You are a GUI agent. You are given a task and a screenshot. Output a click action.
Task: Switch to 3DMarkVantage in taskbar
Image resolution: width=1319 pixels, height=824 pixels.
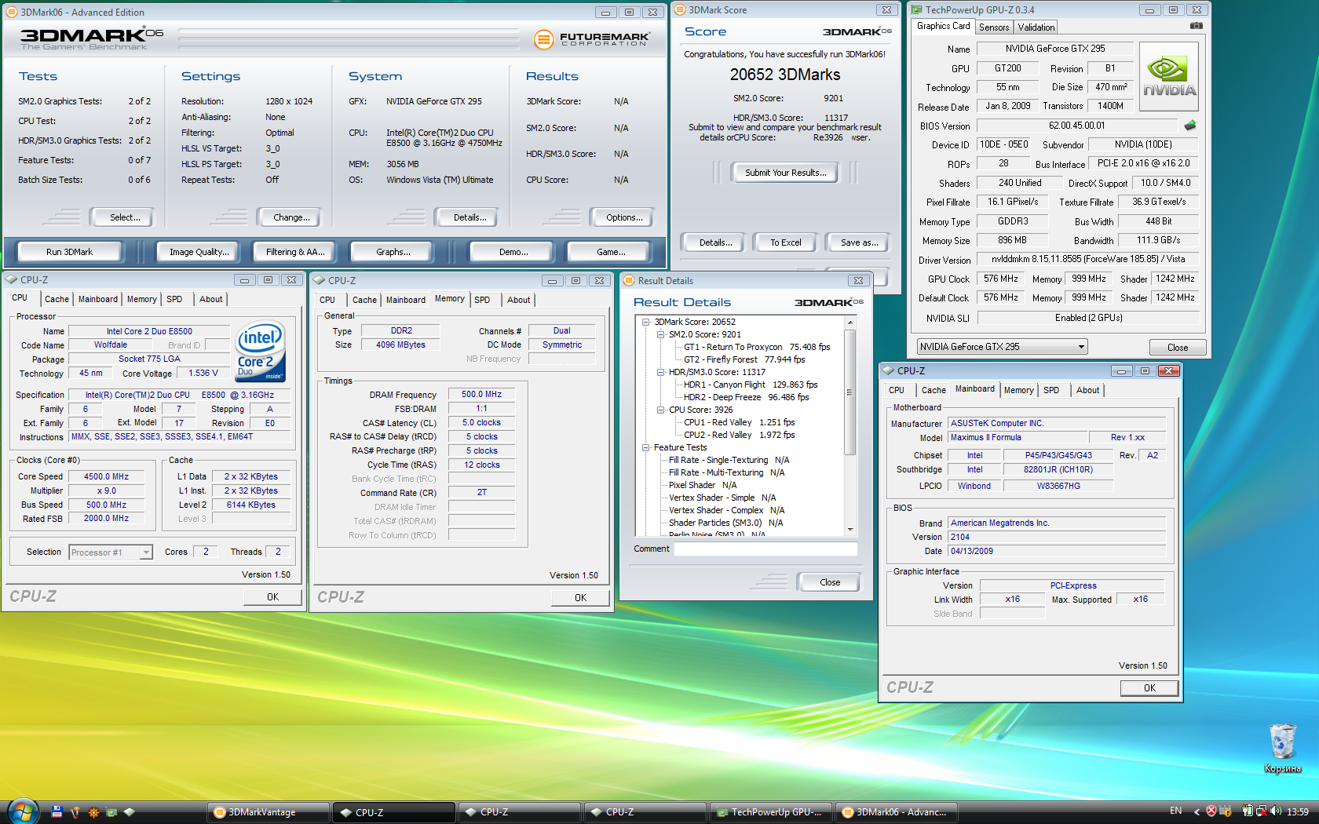click(x=269, y=812)
